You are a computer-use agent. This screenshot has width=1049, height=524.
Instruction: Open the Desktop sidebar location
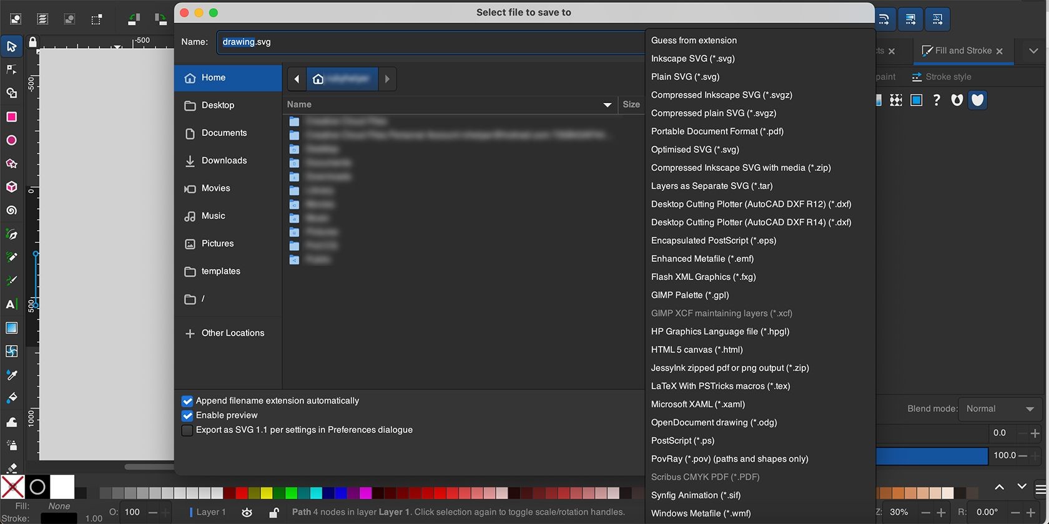(228, 105)
